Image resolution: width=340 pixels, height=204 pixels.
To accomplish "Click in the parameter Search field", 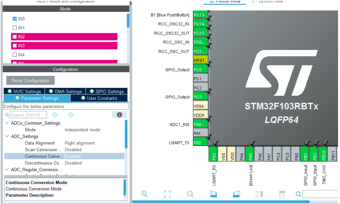I will tap(28, 115).
